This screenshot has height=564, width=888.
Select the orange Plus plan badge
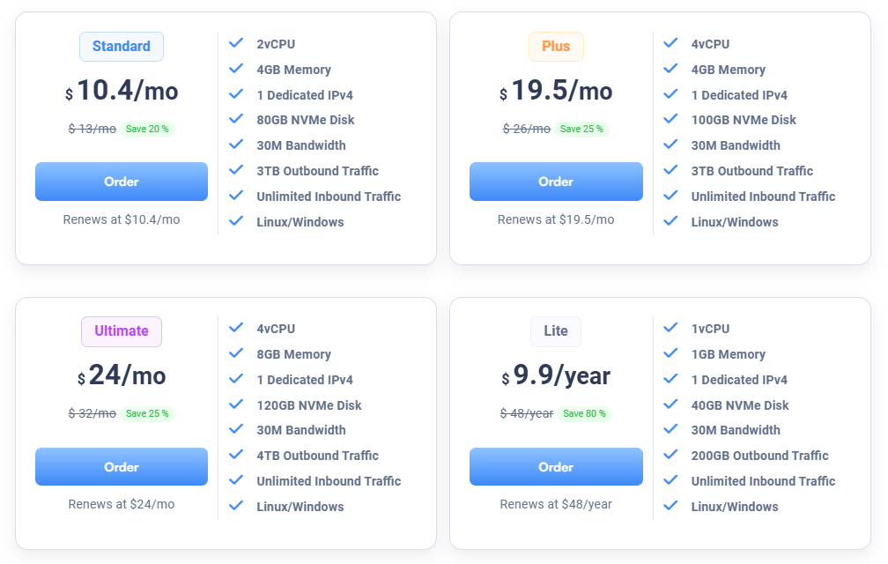click(x=556, y=47)
